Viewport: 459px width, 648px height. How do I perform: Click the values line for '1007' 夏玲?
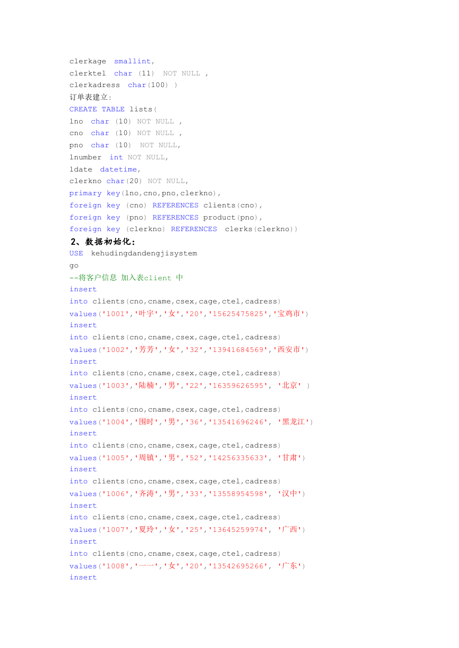pyautogui.click(x=188, y=529)
